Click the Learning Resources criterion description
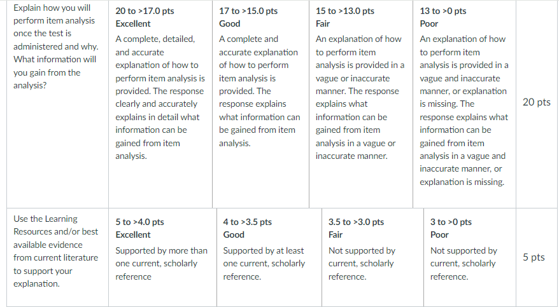Viewport: 559px width, 307px height. 56,251
